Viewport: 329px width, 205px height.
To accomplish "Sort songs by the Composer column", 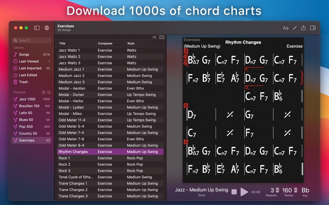I will coord(105,43).
